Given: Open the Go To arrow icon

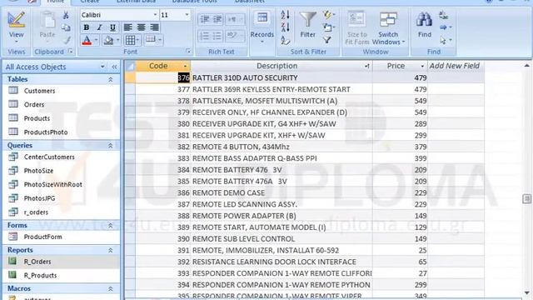Looking at the screenshot, I should click(446, 27).
